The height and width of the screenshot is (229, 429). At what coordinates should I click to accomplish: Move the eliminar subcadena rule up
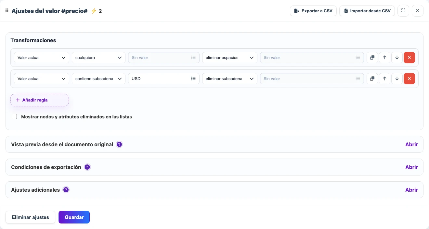click(x=384, y=78)
